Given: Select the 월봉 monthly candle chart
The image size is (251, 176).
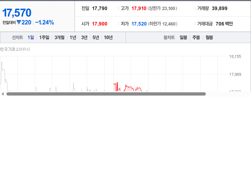Looking at the screenshot, I should 209,37.
